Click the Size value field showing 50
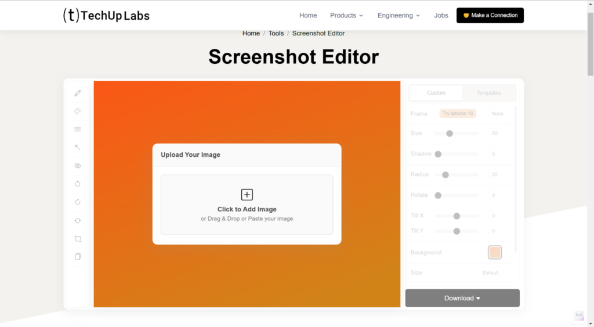 [495, 133]
